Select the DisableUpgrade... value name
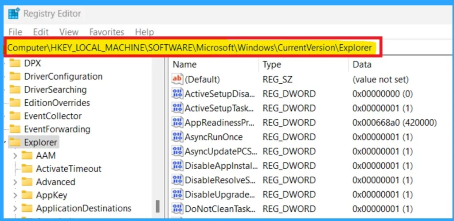Image resolution: width=454 pixels, height=221 pixels. click(x=221, y=194)
